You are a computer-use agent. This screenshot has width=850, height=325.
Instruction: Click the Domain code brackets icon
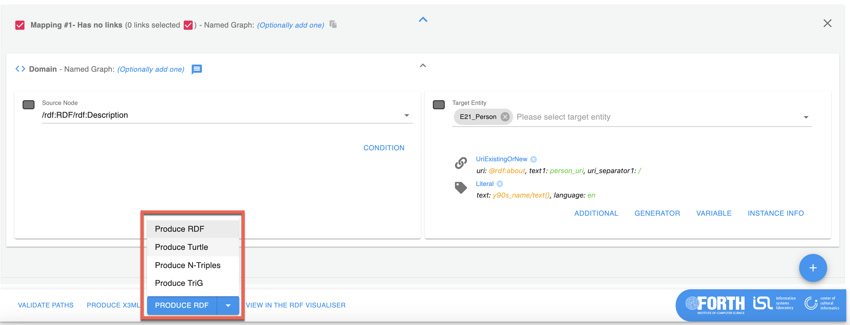click(x=20, y=69)
